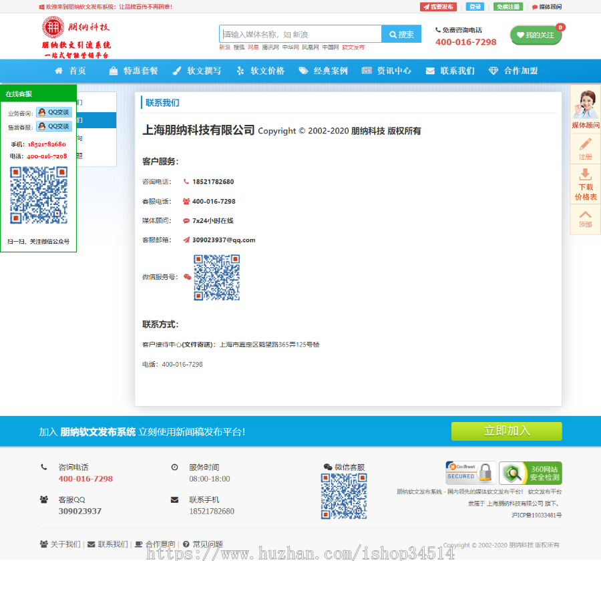Click the 登录 button
601x605 pixels.
pos(475,7)
